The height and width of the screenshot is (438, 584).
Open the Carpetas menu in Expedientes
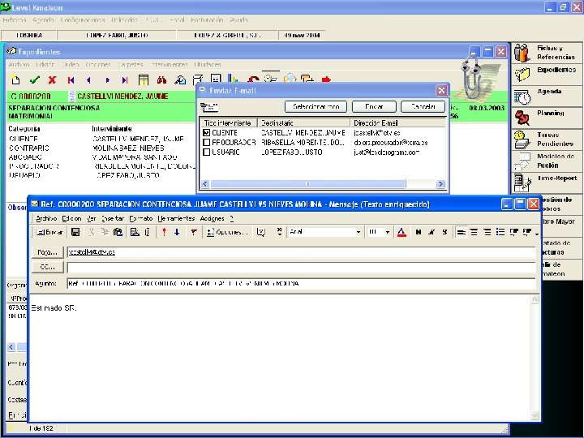(x=130, y=64)
